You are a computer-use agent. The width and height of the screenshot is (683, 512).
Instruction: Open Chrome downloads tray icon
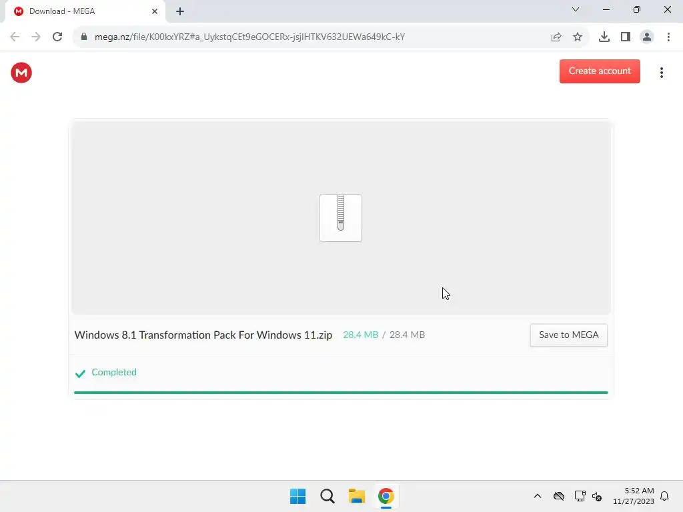[604, 37]
